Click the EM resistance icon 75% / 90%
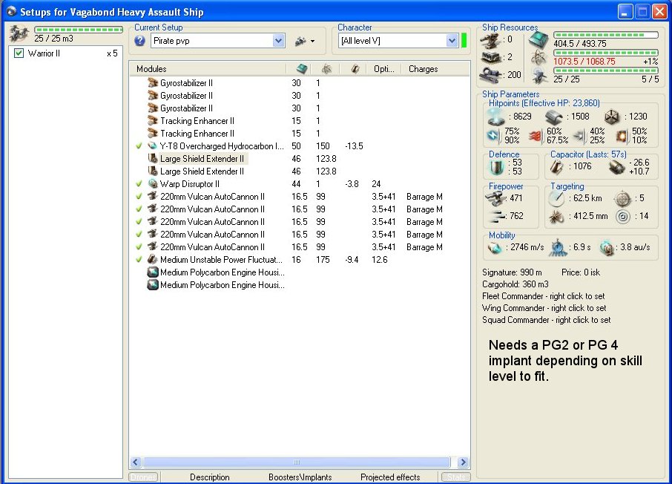This screenshot has height=484, width=672. click(x=494, y=136)
